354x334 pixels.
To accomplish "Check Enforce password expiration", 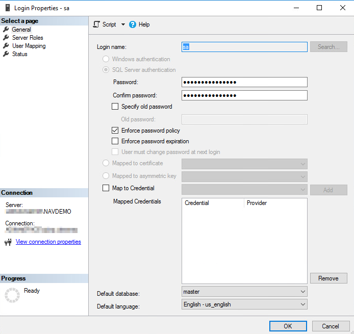I will (x=115, y=141).
